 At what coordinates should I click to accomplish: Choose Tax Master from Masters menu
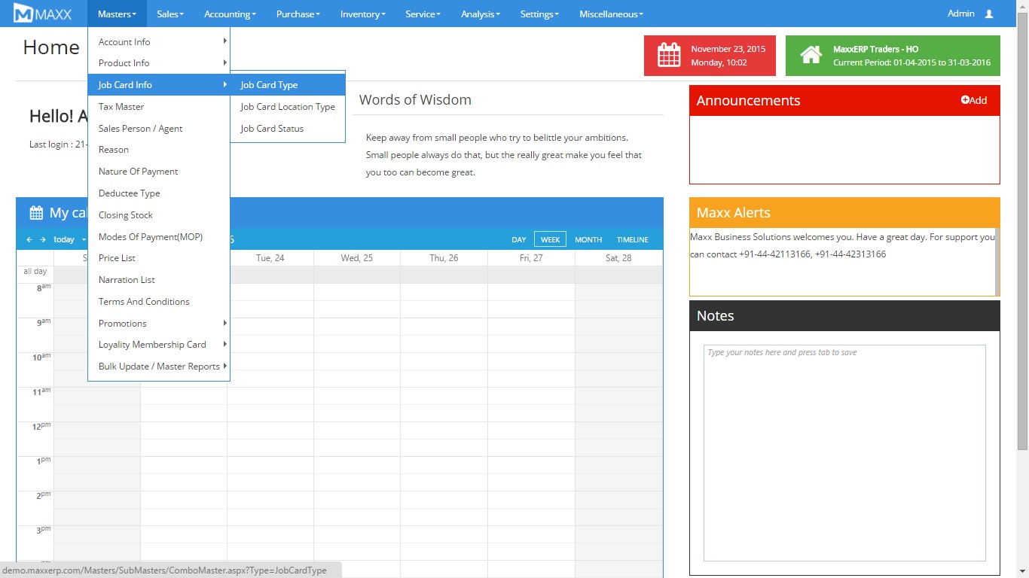tap(121, 107)
